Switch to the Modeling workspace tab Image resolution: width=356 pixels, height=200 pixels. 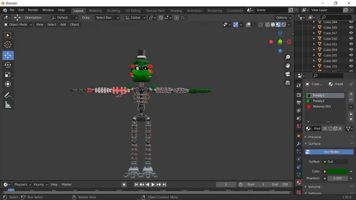(95, 10)
